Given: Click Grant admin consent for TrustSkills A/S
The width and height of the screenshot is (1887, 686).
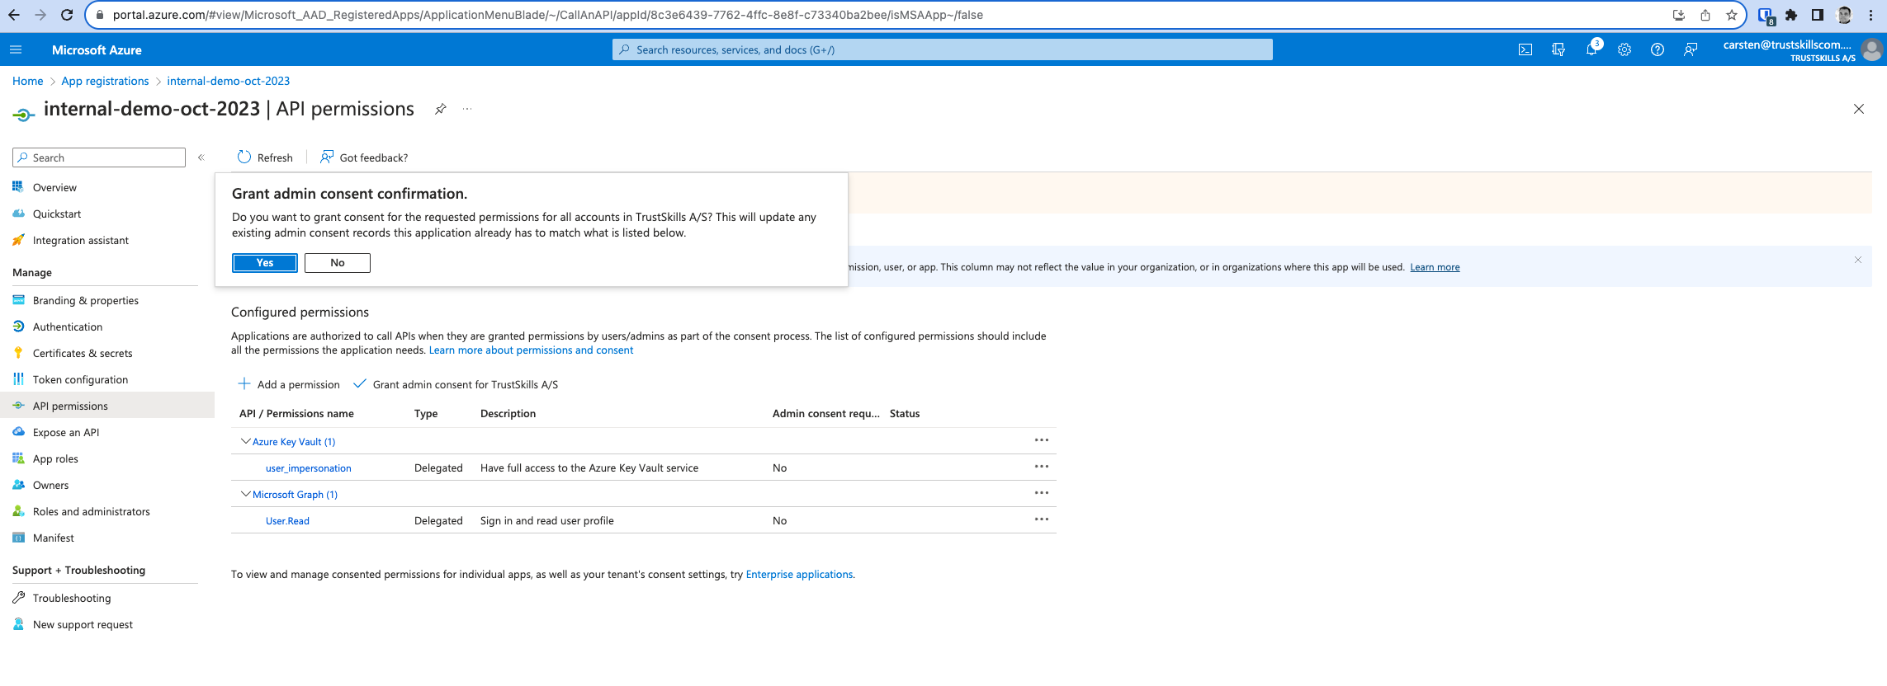Looking at the screenshot, I should click(456, 384).
